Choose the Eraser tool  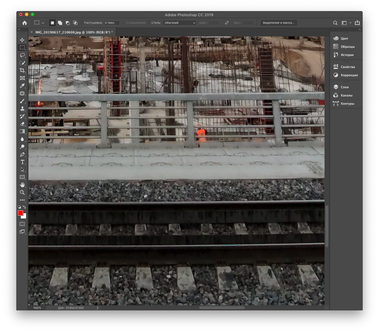point(22,124)
